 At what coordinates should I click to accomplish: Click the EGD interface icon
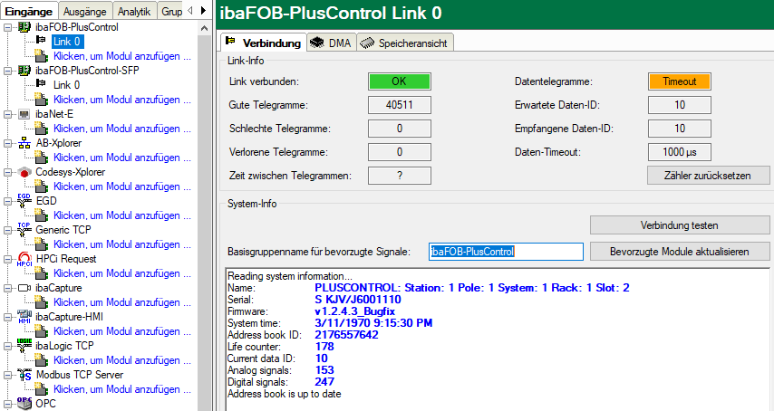(x=24, y=201)
